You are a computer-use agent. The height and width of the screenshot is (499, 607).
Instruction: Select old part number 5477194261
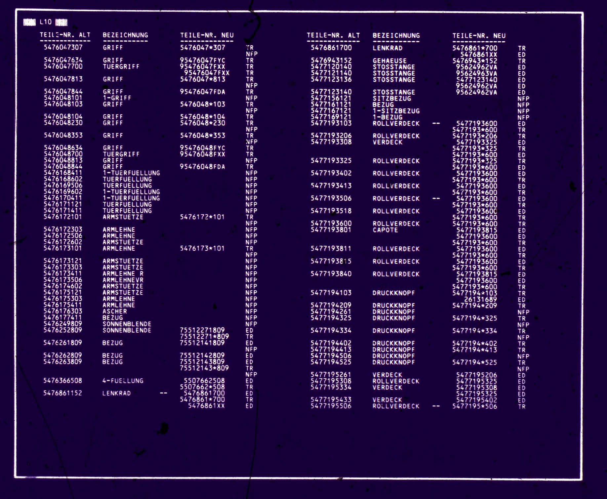[x=331, y=312]
